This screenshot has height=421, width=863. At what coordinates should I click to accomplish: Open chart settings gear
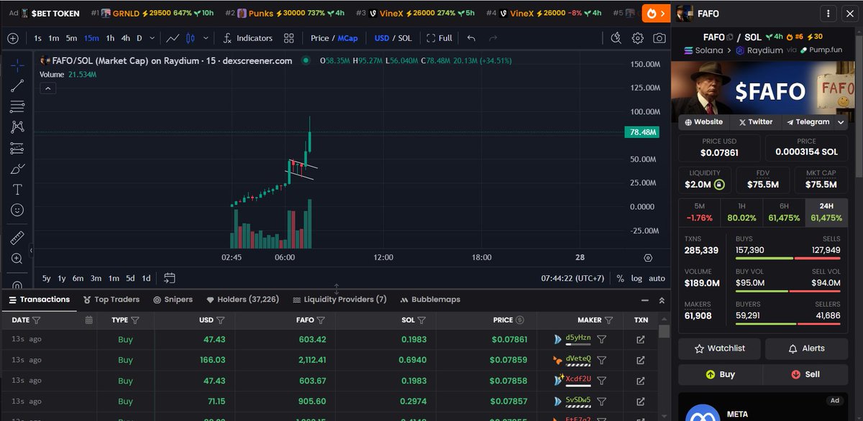(638, 38)
